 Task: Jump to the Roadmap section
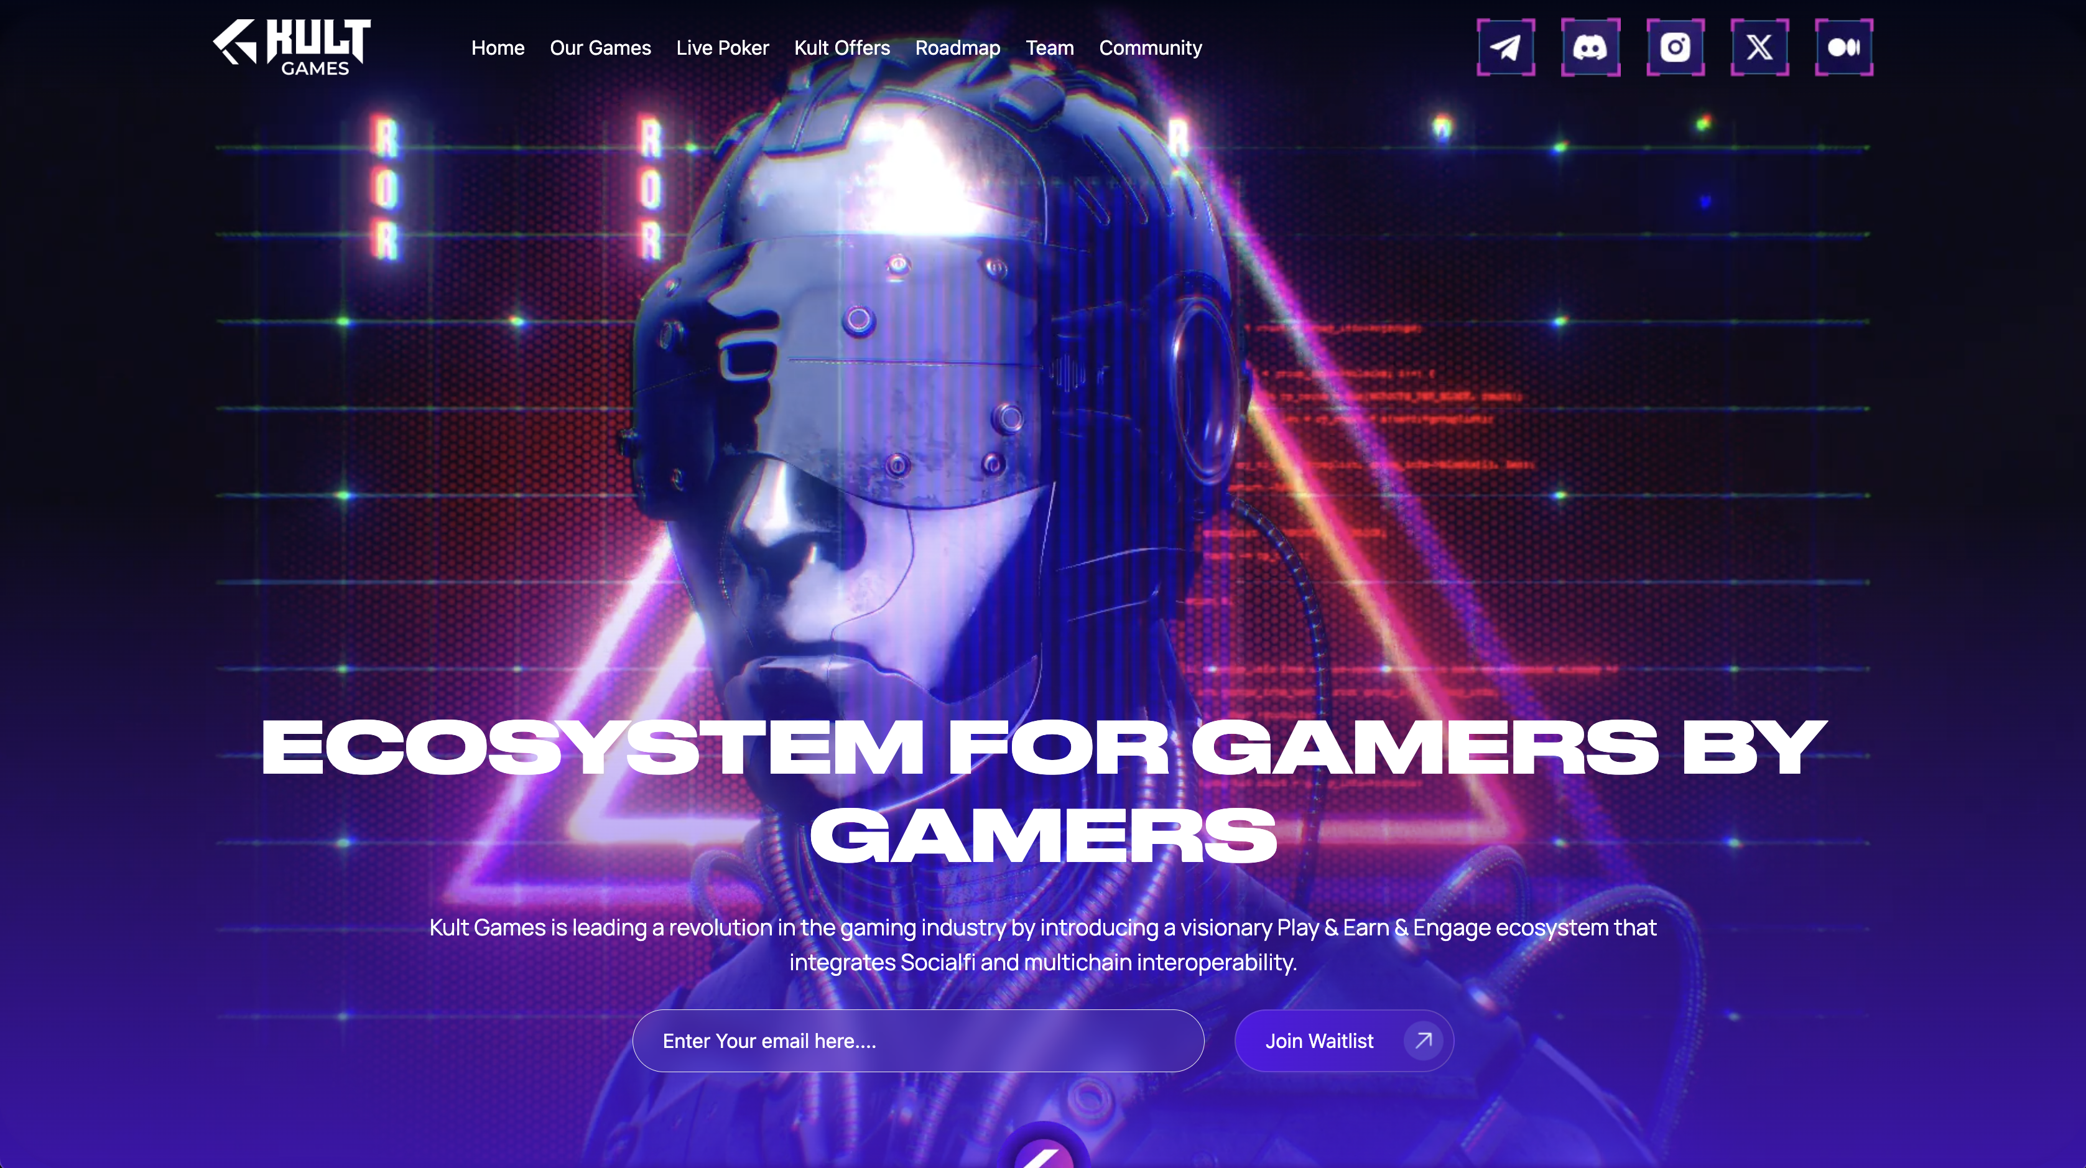[957, 48]
